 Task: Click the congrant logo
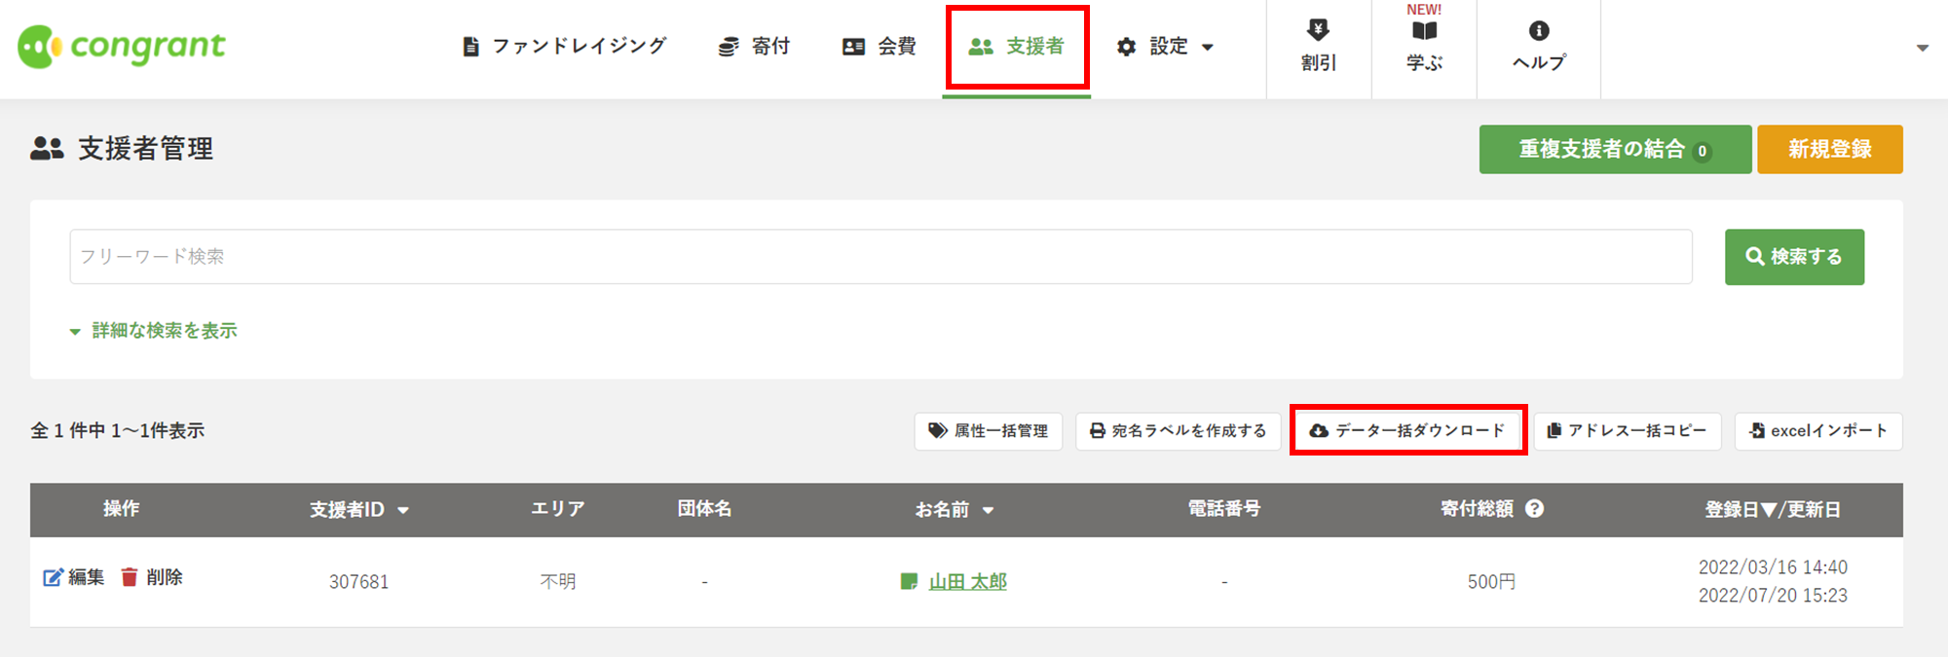pos(122,46)
